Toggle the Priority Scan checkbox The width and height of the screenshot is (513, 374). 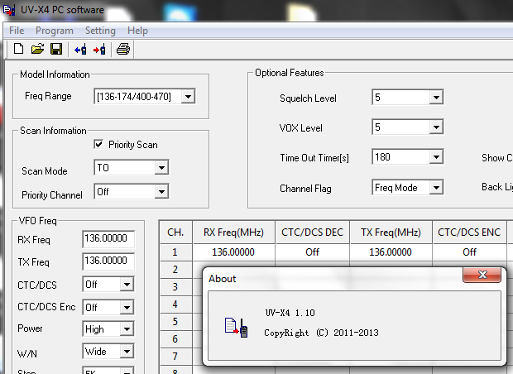[98, 144]
